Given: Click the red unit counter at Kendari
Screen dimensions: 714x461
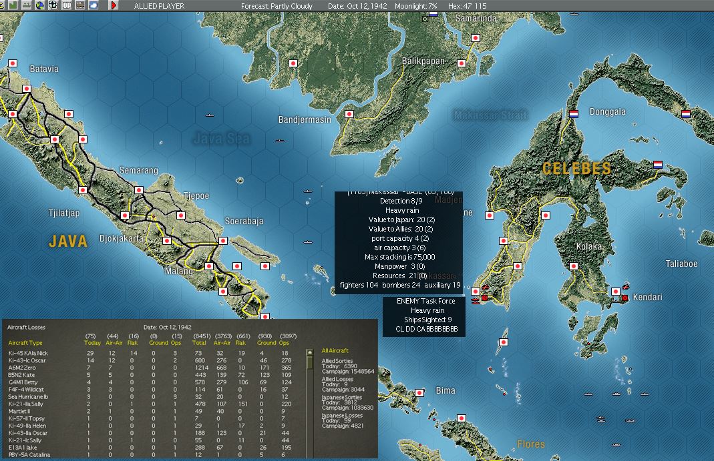Looking at the screenshot, I should 624,298.
